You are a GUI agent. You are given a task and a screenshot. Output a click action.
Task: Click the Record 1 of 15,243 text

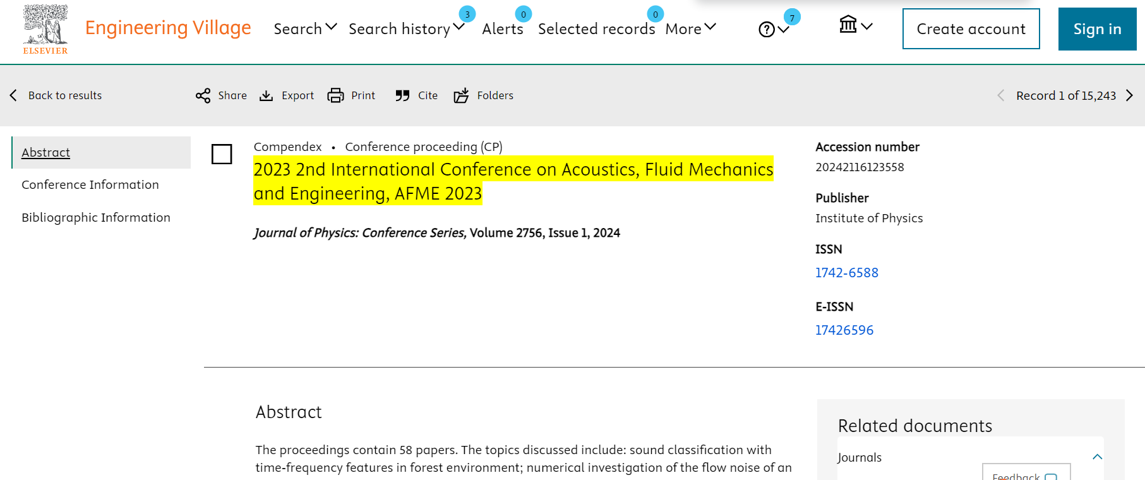coord(1066,95)
